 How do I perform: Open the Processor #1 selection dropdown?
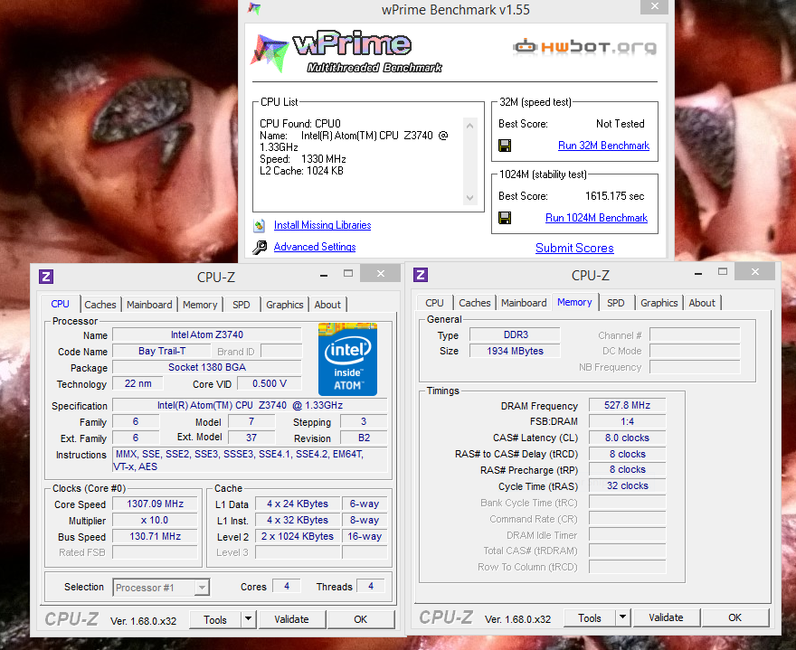pyautogui.click(x=202, y=588)
